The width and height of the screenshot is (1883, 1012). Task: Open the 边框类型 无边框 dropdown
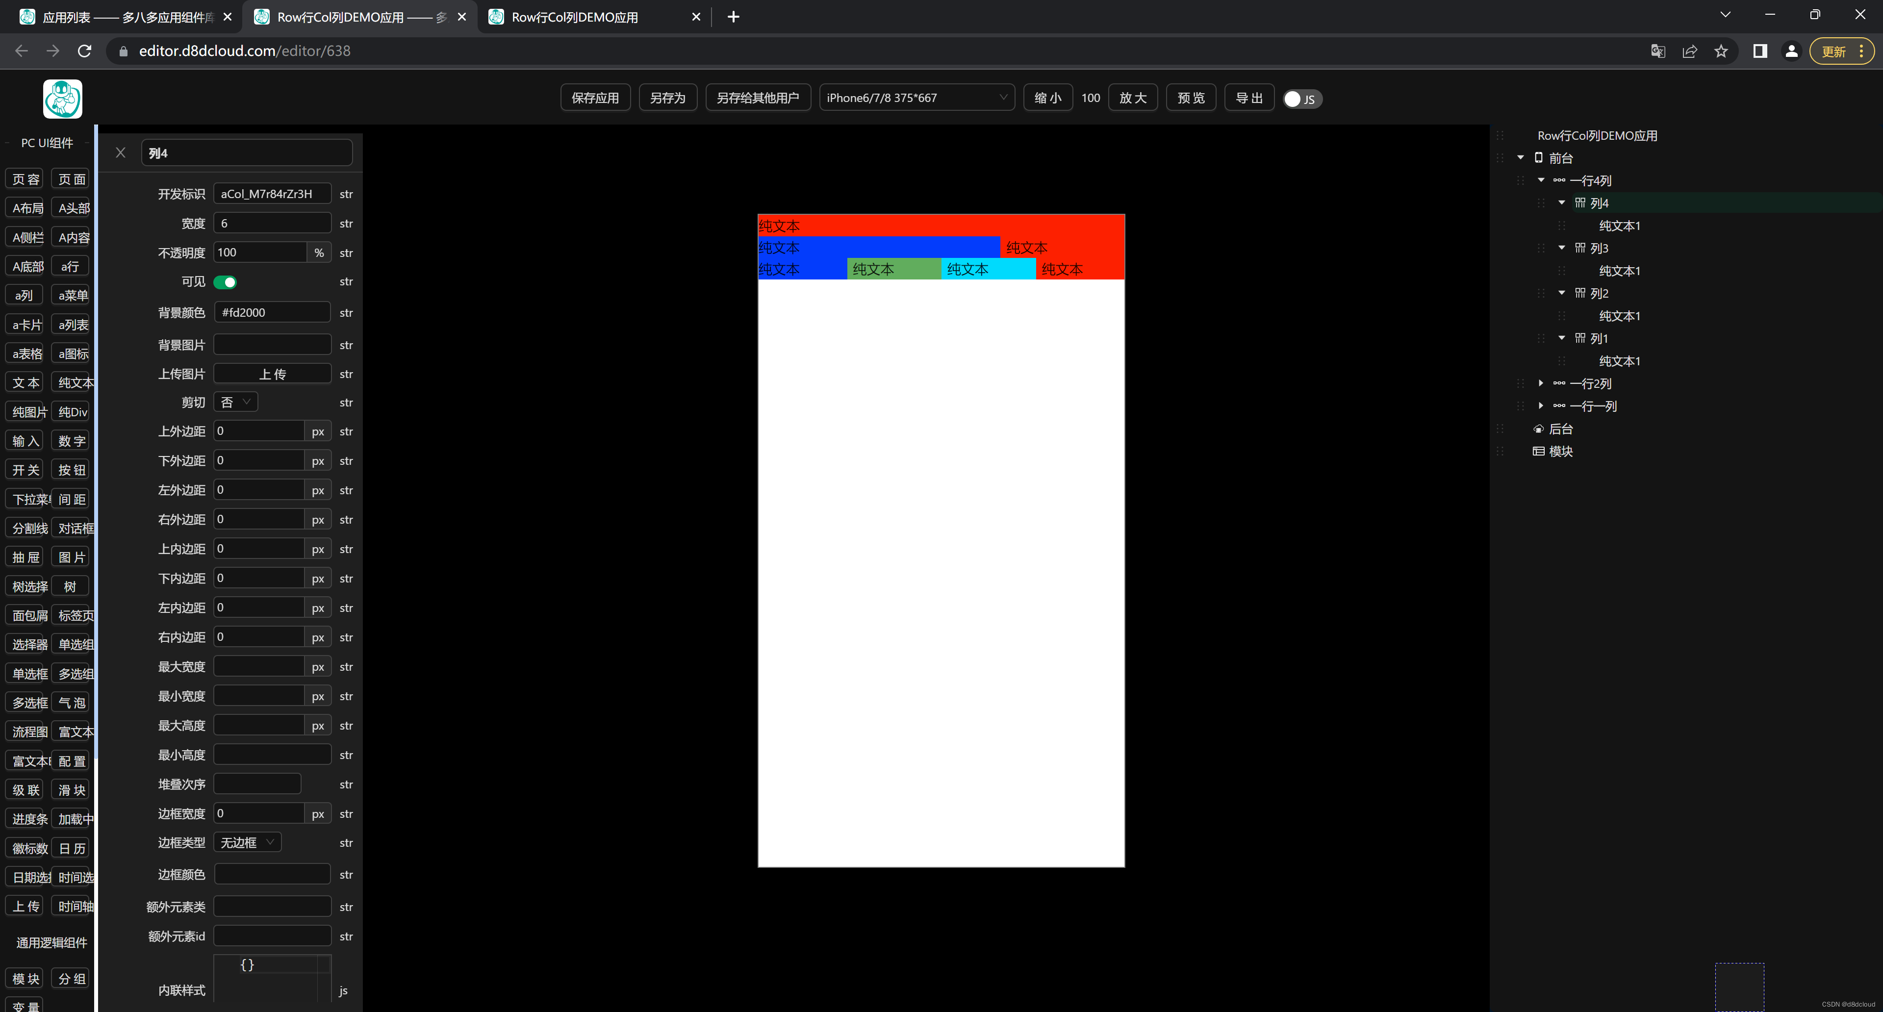(x=247, y=842)
